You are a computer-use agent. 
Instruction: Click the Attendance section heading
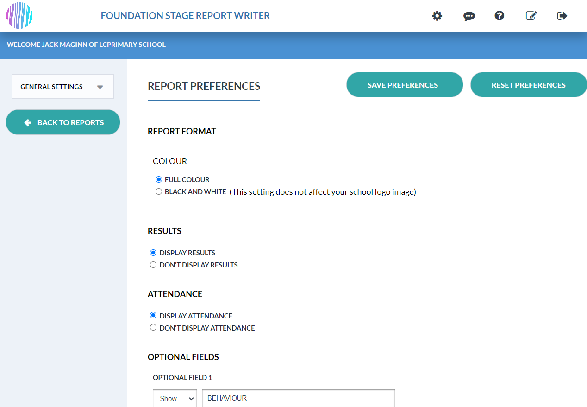click(175, 294)
